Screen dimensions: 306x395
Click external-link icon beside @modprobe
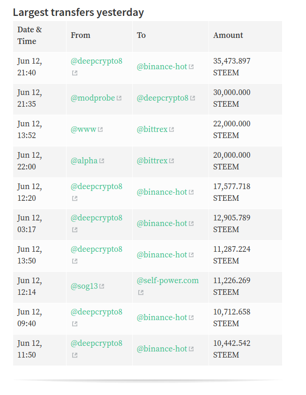[x=119, y=98]
